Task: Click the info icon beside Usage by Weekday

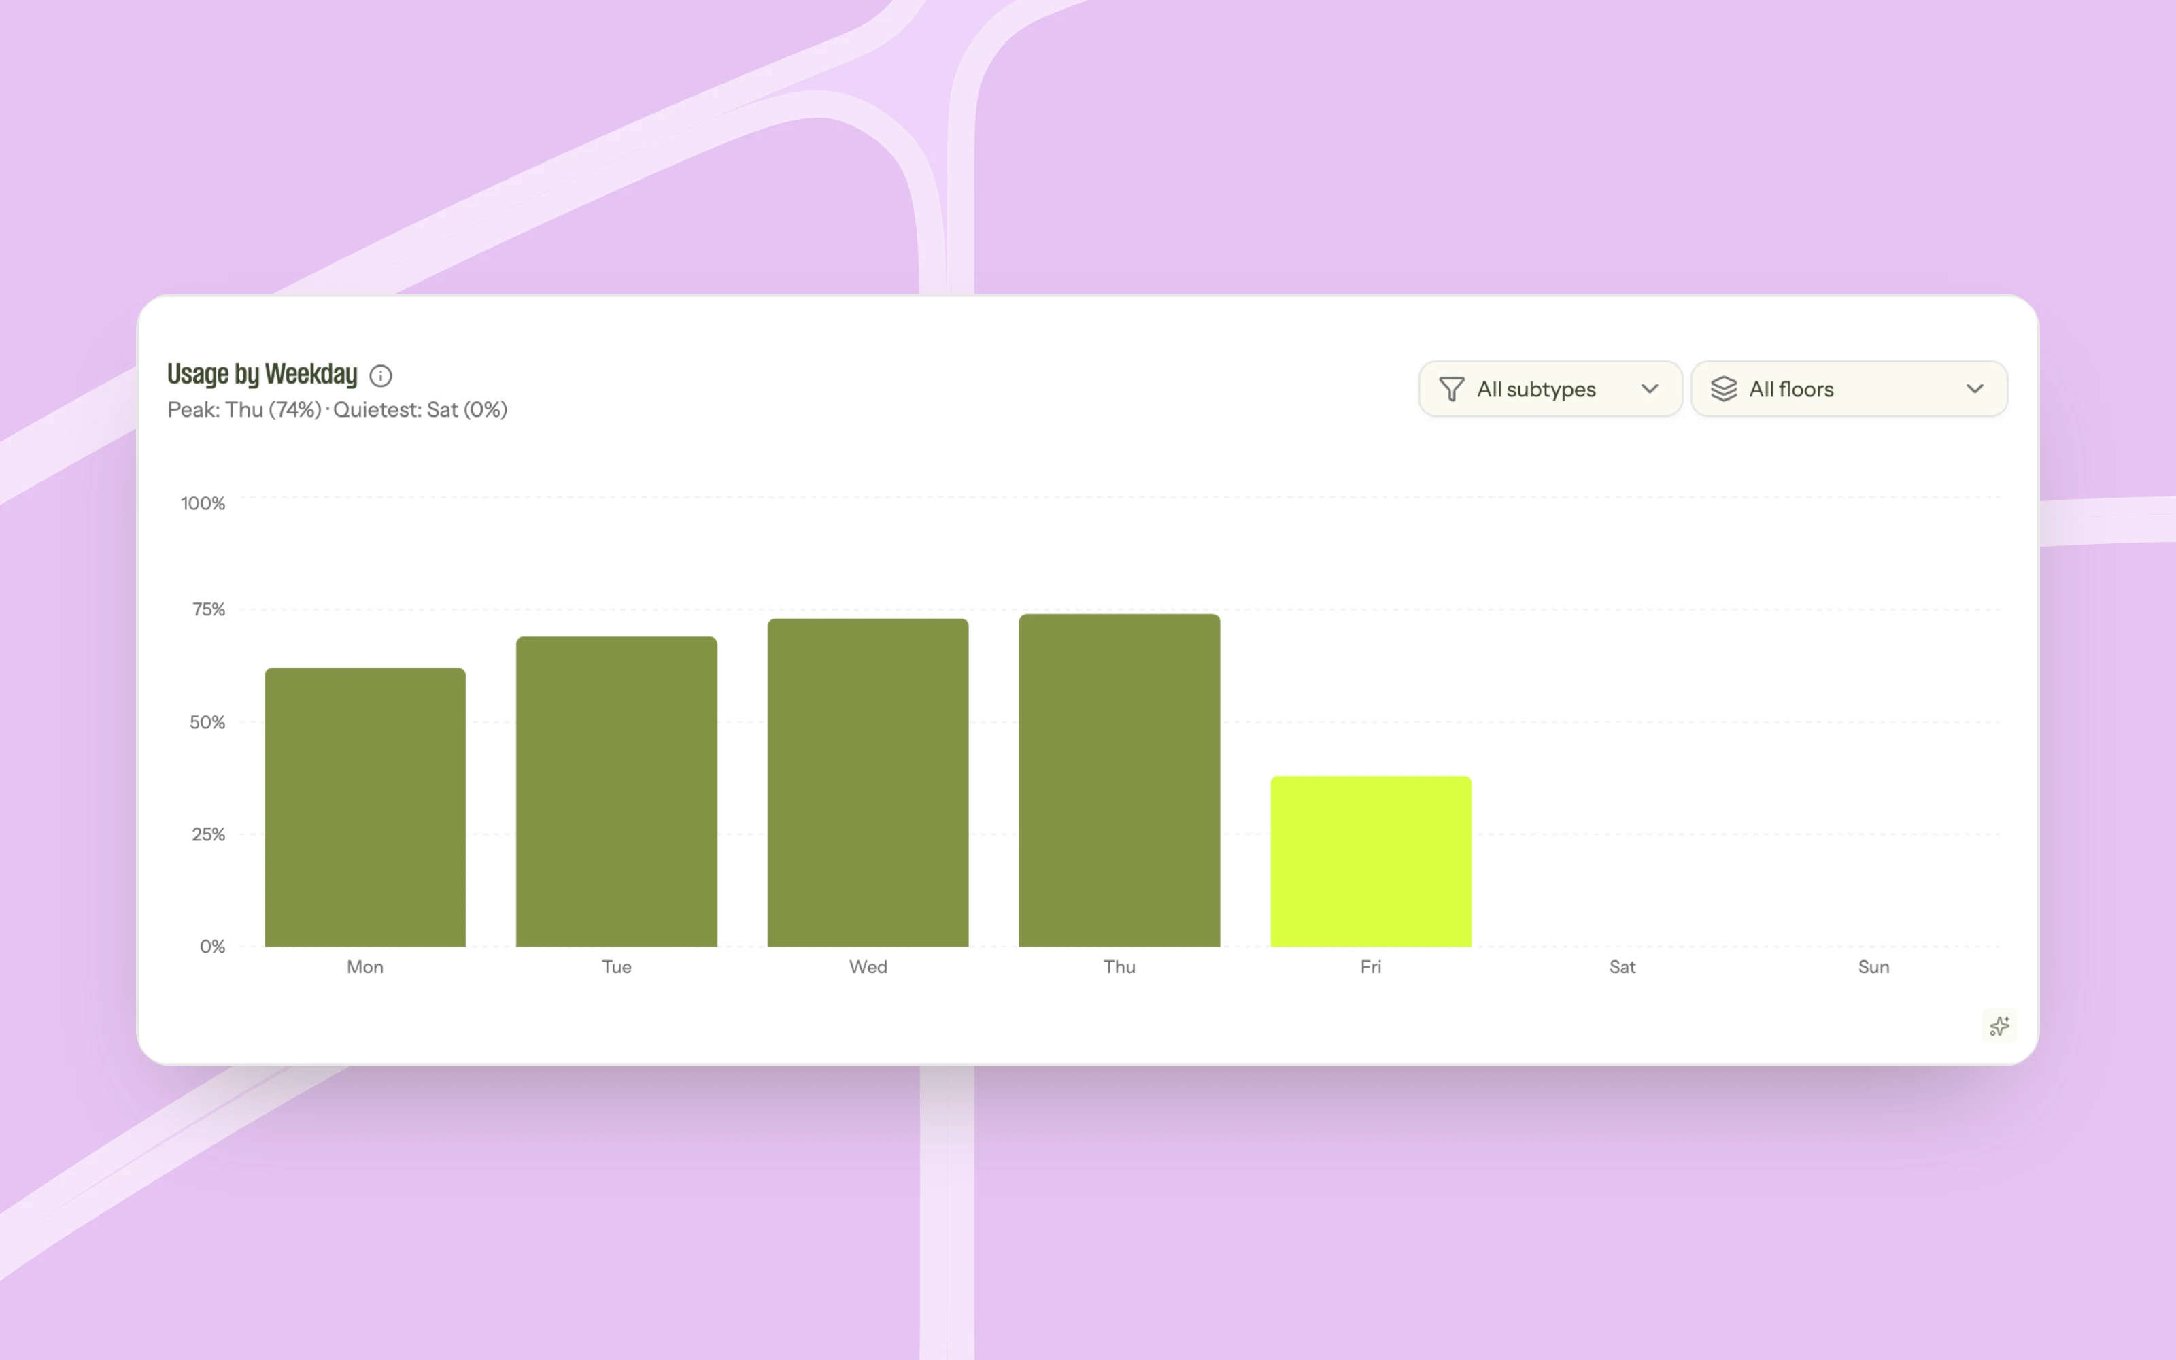Action: [x=380, y=375]
